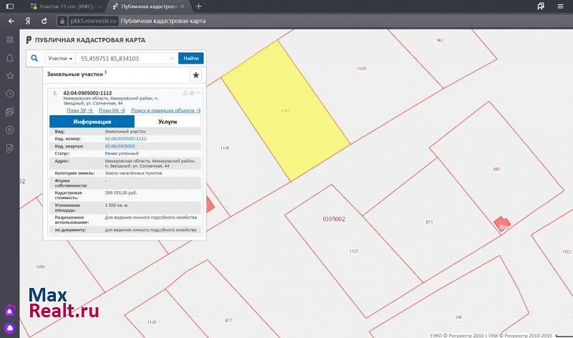573x338 pixels.
Task: Open the План ЗУ link
Action: coord(80,110)
